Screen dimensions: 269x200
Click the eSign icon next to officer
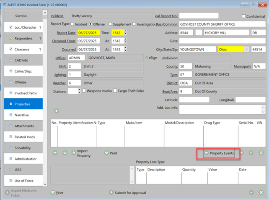click(146, 57)
